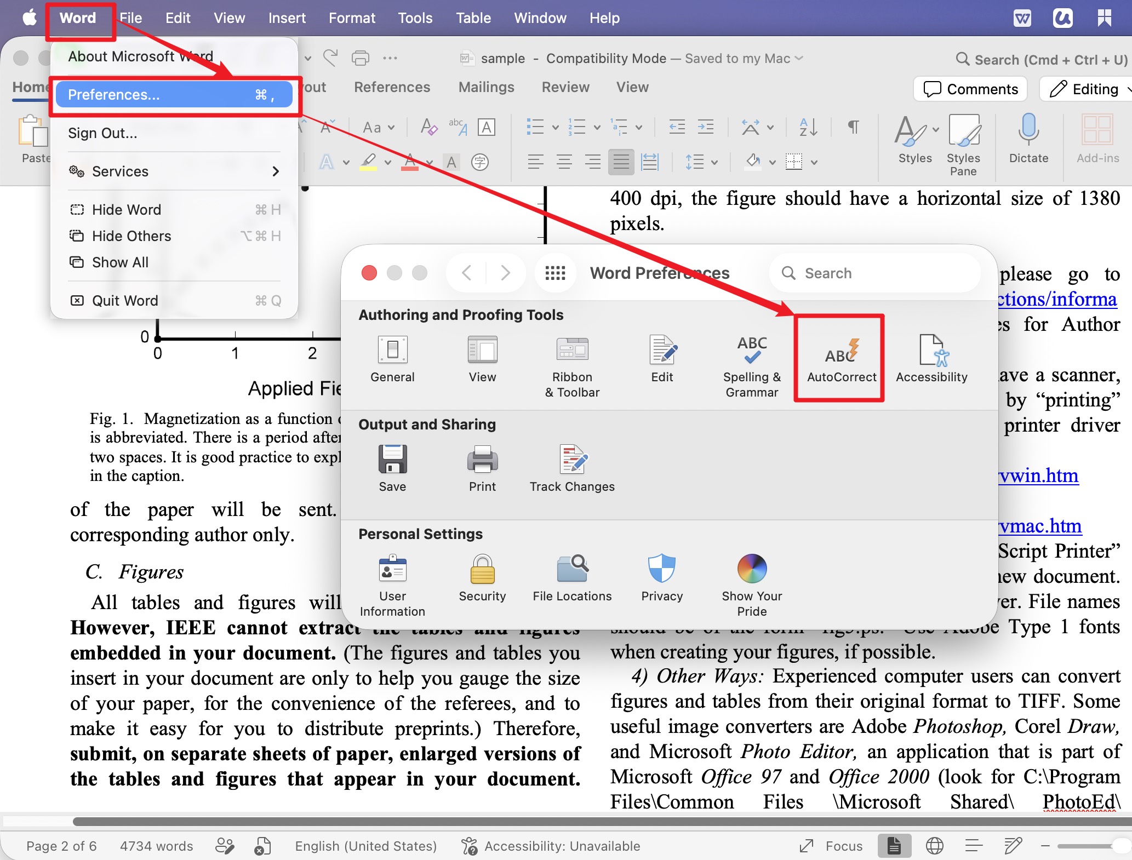Apply the red font color

(x=410, y=162)
